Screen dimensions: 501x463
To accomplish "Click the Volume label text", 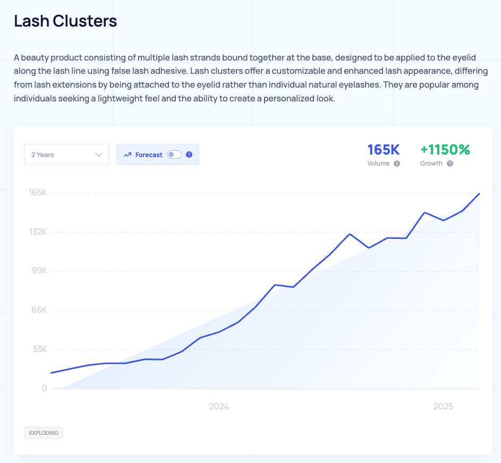I will tap(378, 164).
